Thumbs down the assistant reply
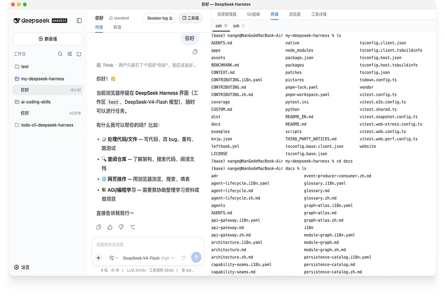Screen dimensions: 445x296 coord(121,227)
